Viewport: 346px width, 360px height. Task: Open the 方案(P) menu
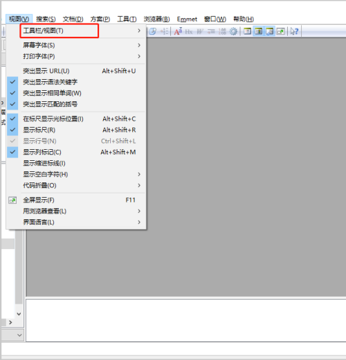100,19
